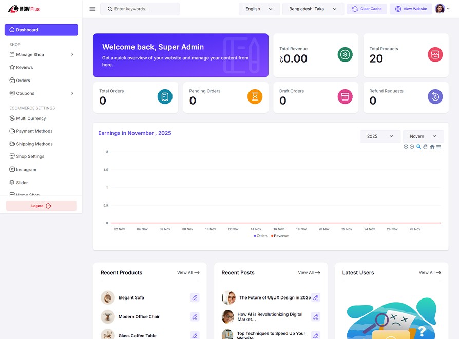Click the Clear Cache button
Screen dimensions: 459x339
click(367, 9)
